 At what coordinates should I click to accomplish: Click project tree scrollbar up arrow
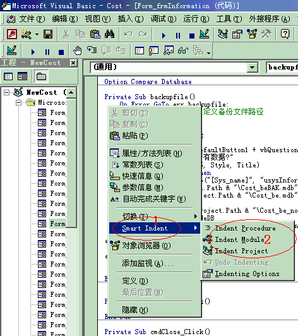(x=71, y=92)
